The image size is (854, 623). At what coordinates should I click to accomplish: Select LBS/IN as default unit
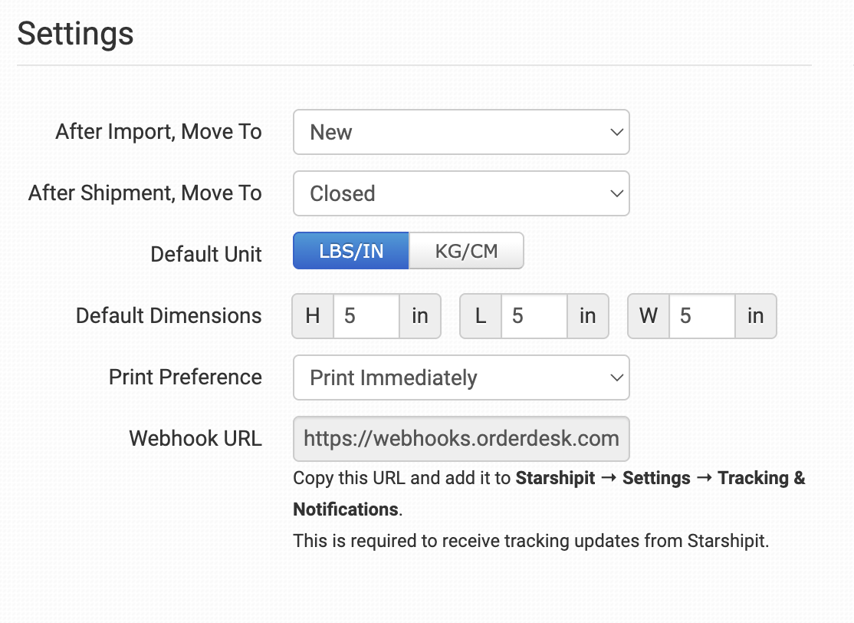(x=351, y=252)
